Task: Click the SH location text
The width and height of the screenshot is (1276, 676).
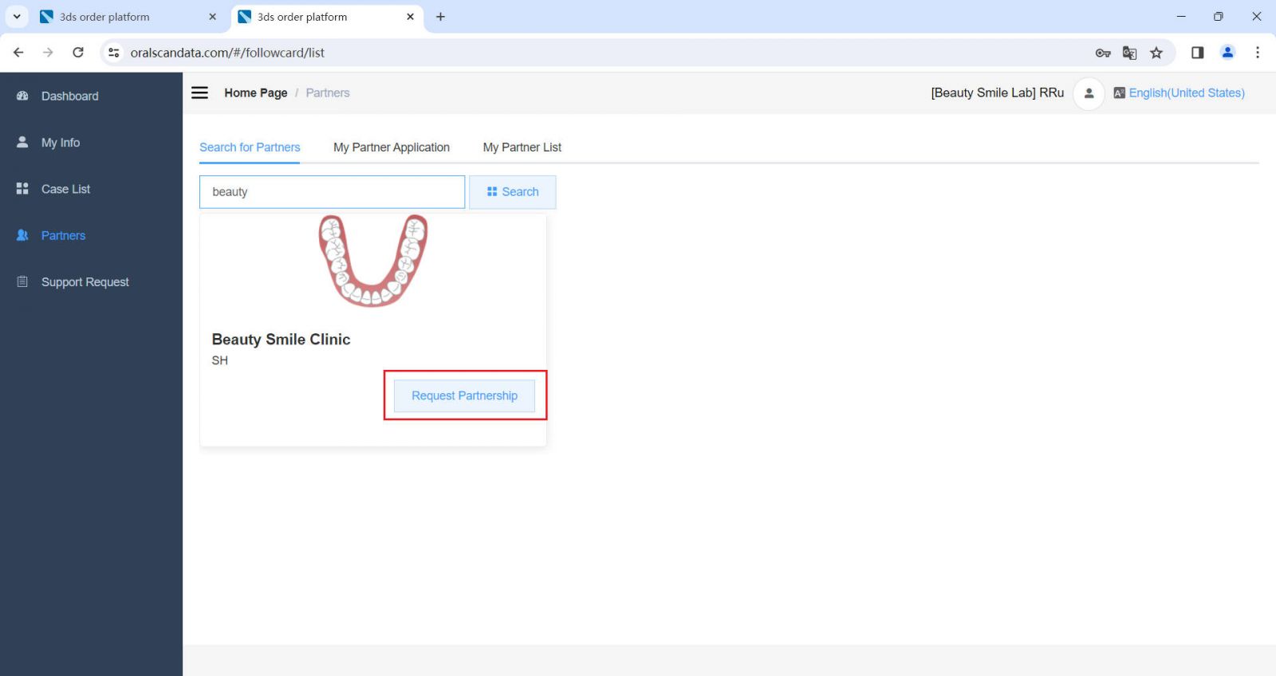Action: (220, 360)
